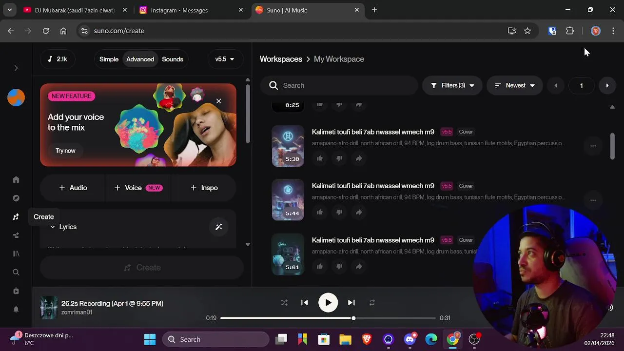The image size is (624, 351).
Task: Open the My Workspace breadcrumb
Action: point(339,59)
